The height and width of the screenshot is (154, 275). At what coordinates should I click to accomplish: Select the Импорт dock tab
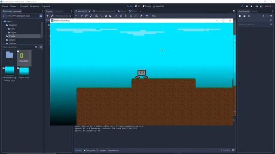tap(59, 11)
